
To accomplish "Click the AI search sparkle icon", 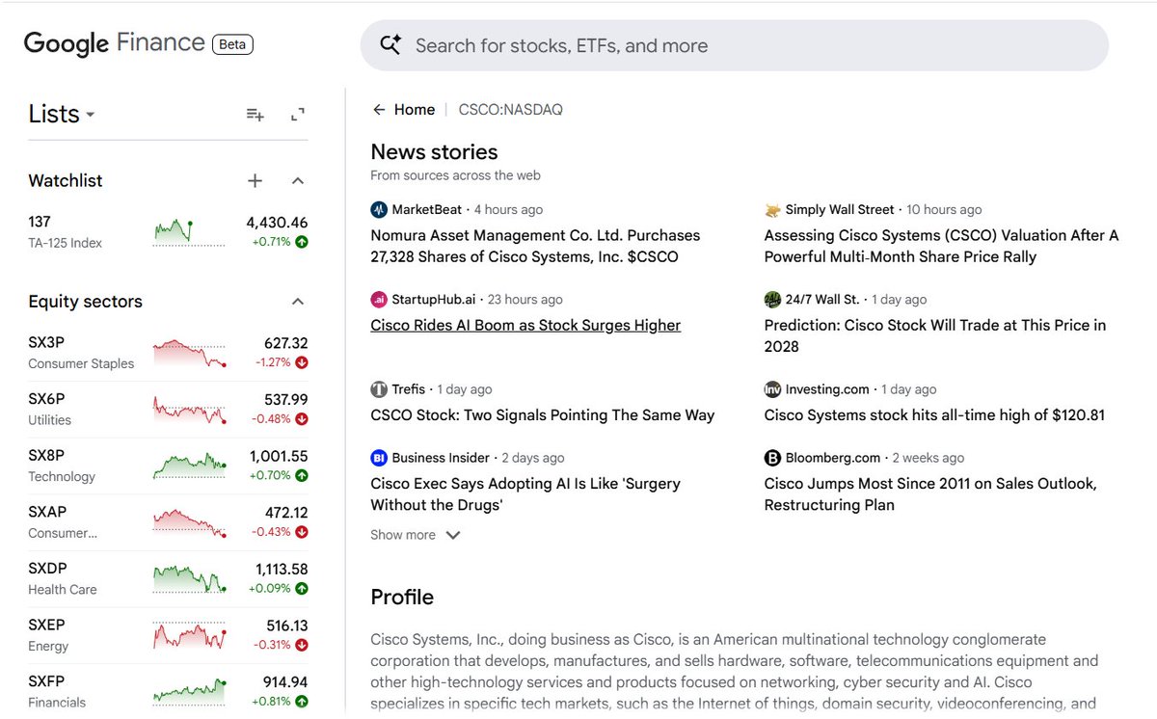I will click(x=390, y=45).
